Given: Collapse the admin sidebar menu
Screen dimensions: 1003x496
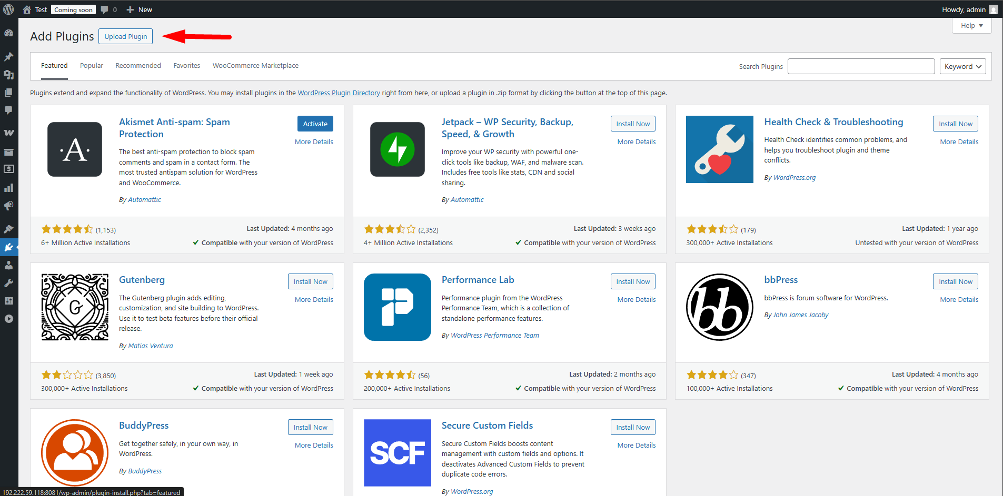Looking at the screenshot, I should (x=9, y=319).
